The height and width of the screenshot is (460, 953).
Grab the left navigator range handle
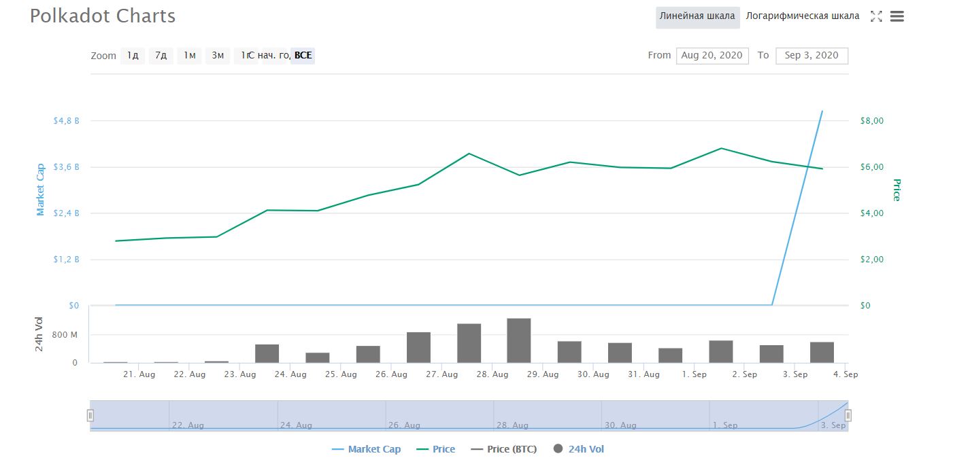coord(90,416)
